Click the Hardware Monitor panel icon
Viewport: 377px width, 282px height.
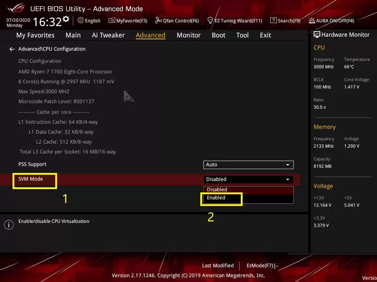pos(317,35)
